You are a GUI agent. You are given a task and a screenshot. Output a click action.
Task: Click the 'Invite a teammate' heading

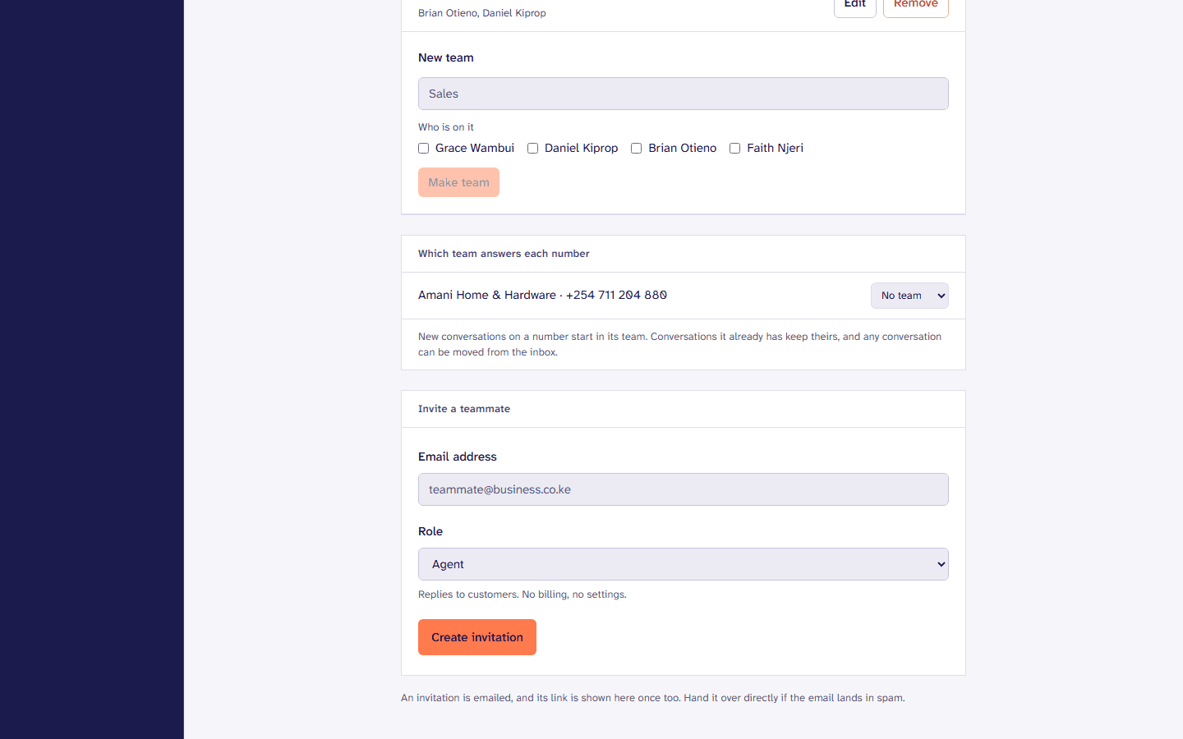point(464,409)
